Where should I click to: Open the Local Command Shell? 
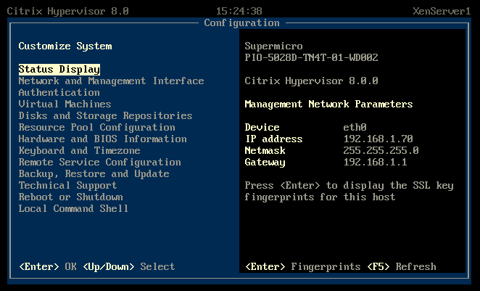pos(73,208)
